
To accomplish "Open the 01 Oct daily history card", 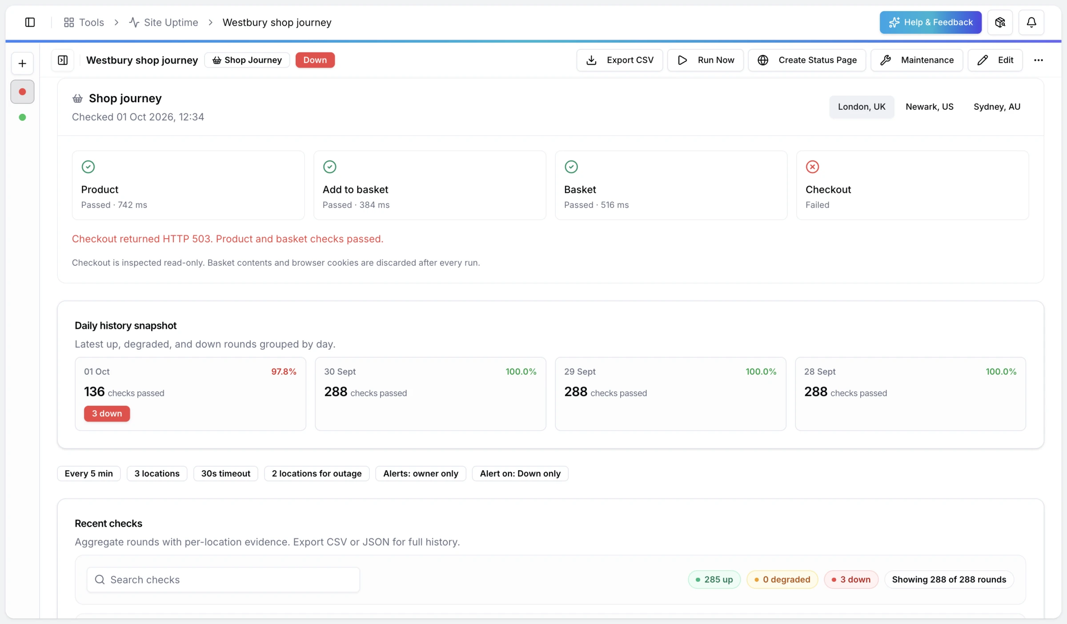I will pyautogui.click(x=190, y=394).
